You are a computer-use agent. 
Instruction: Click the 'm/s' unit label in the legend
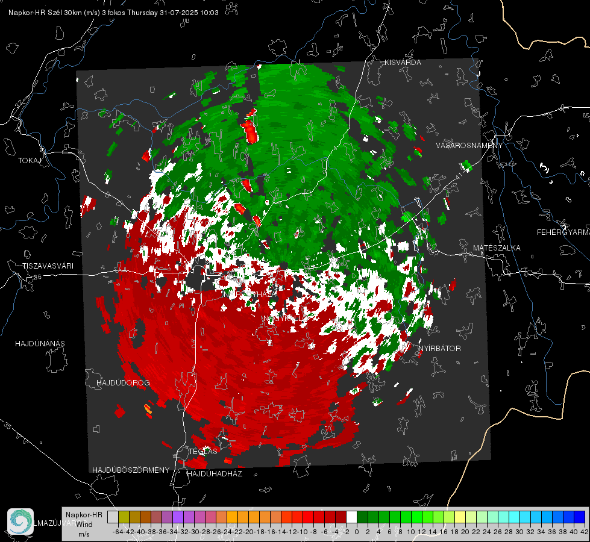(x=84, y=534)
